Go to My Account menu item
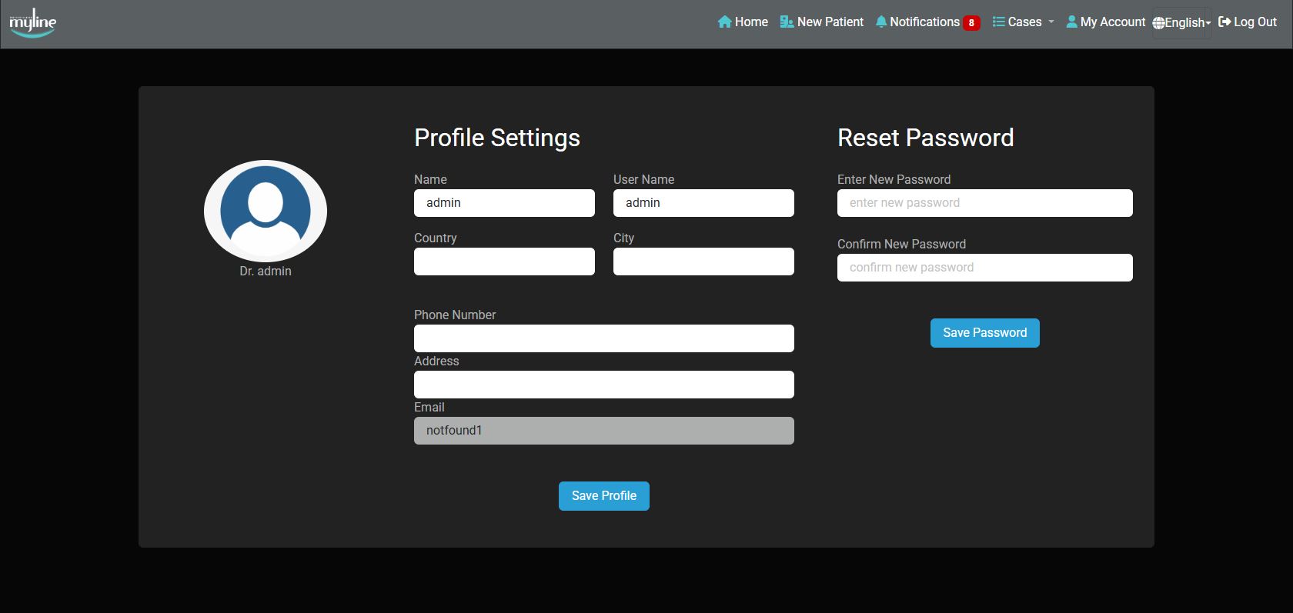1293x613 pixels. coord(1112,22)
